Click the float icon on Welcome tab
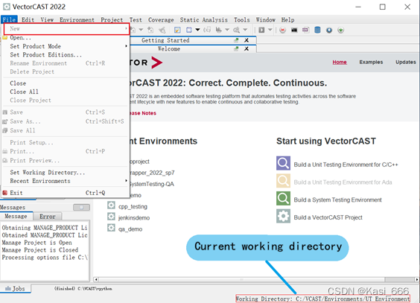 coord(236,48)
